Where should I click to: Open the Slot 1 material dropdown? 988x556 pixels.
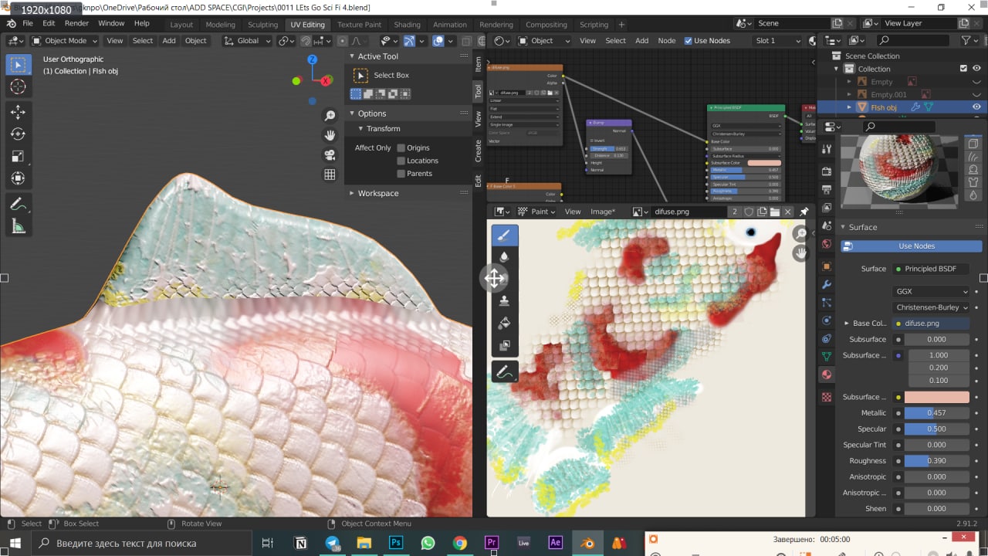[777, 41]
